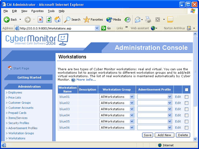199x149 pixels.
Task: Click the Mail envelope icon
Action: [138, 20]
